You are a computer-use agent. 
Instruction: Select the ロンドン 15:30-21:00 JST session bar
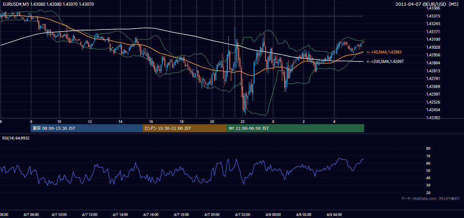(x=184, y=128)
